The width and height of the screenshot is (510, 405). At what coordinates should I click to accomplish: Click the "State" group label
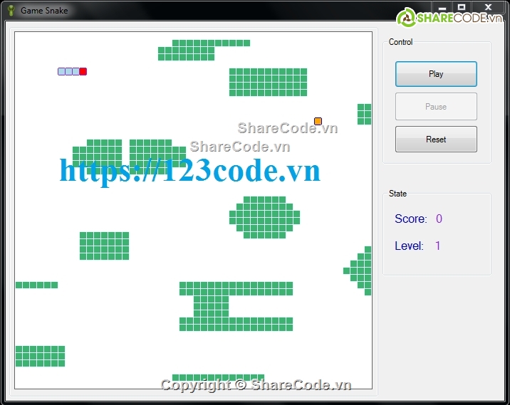397,194
